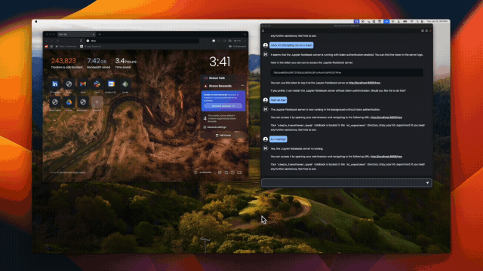Screen dimensions: 483x271
Task: Click the Brave browser address bar
Action: point(143,41)
